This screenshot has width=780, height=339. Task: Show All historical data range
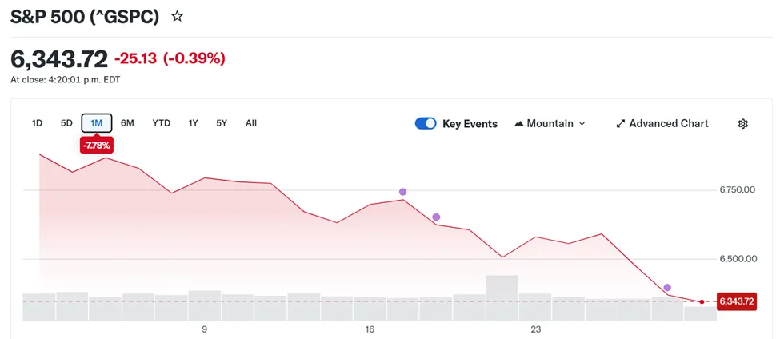click(x=251, y=123)
